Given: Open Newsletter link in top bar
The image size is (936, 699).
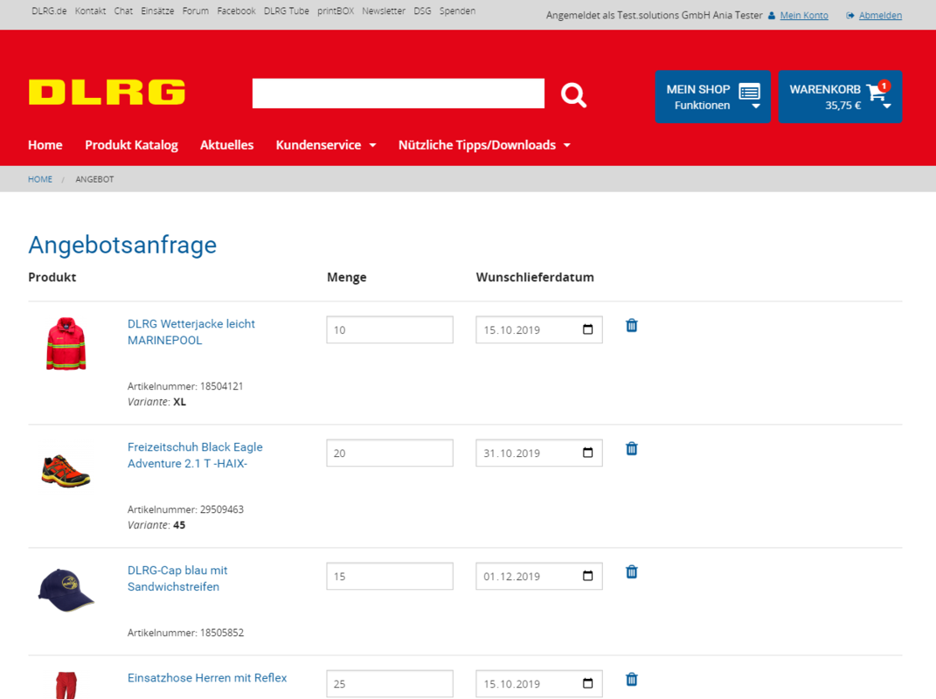Looking at the screenshot, I should click(x=384, y=10).
